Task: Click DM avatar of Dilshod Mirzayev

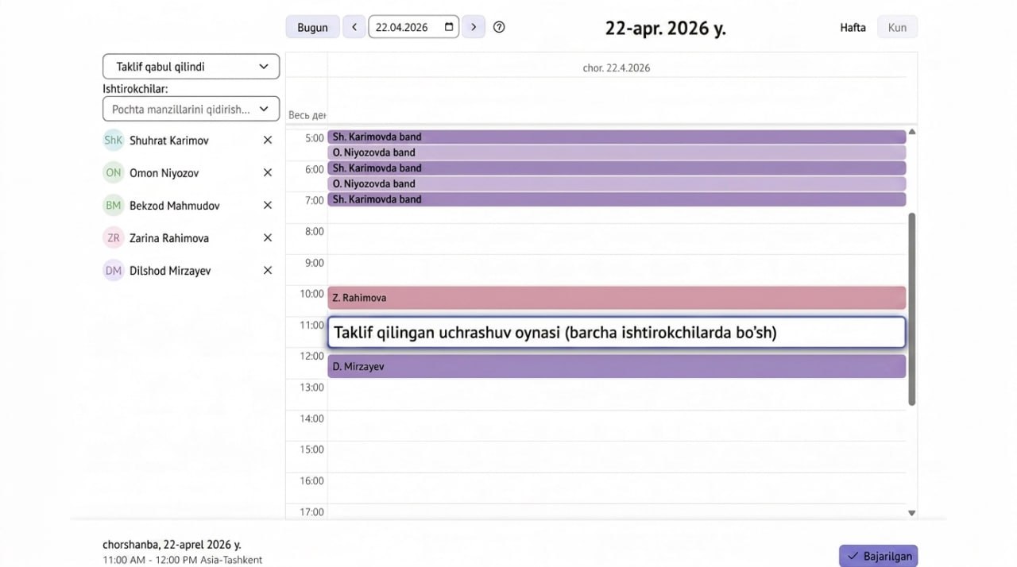Action: pyautogui.click(x=114, y=270)
